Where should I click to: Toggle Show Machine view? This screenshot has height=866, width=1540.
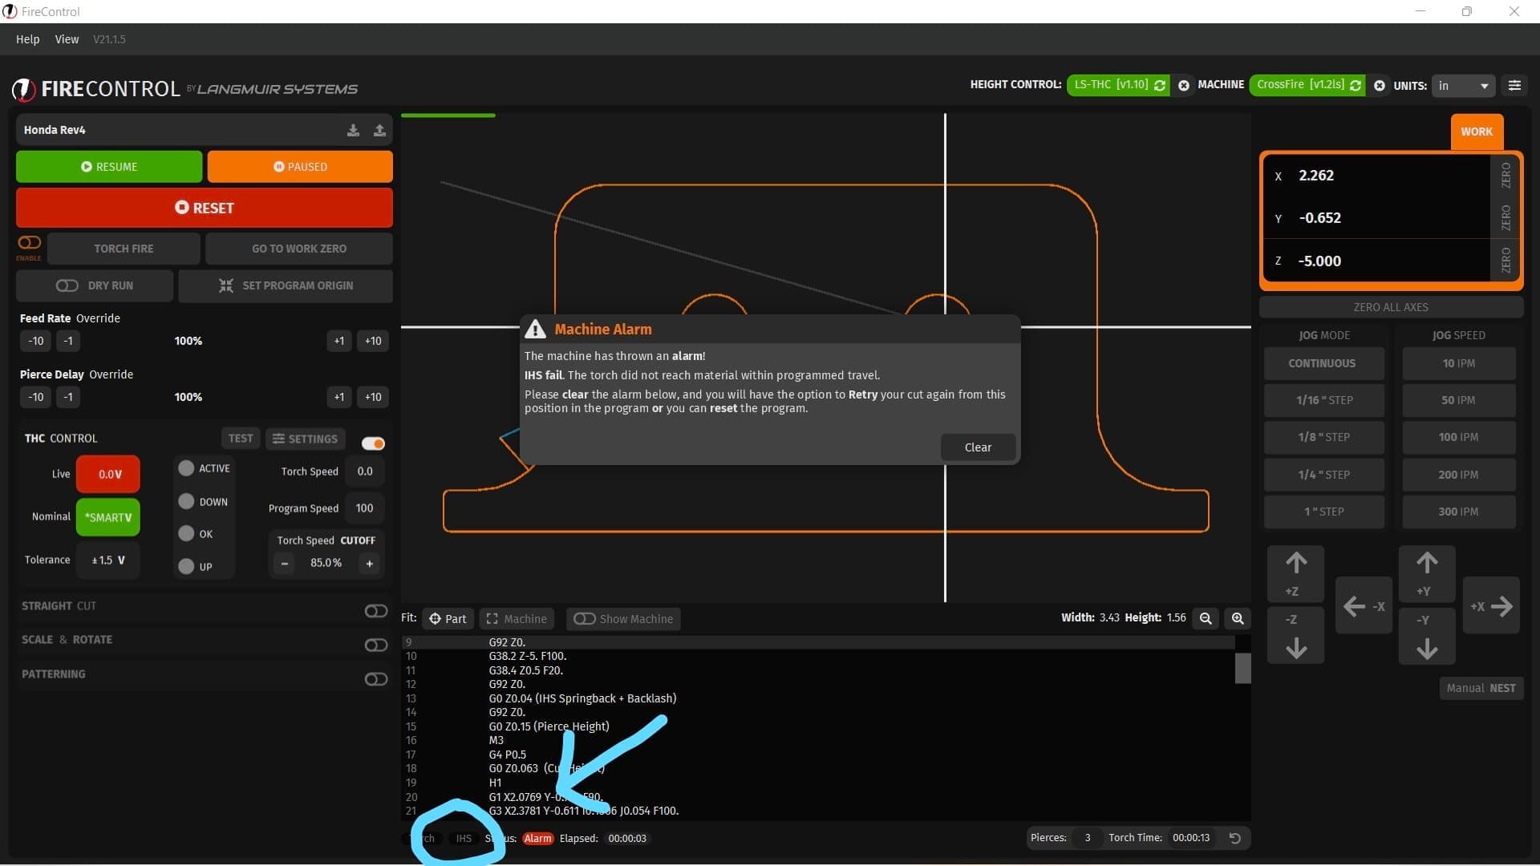point(623,619)
